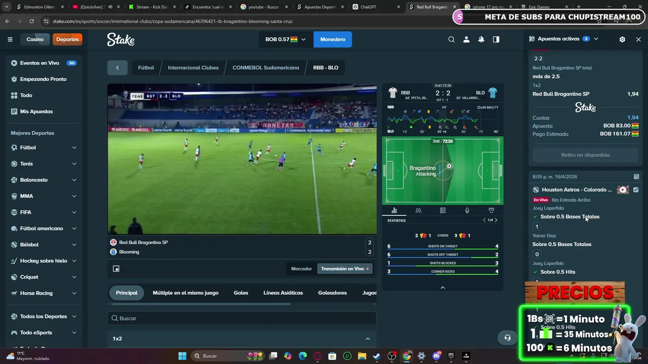
Task: Select the Líneas Asiáticas tab
Action: tap(283, 293)
